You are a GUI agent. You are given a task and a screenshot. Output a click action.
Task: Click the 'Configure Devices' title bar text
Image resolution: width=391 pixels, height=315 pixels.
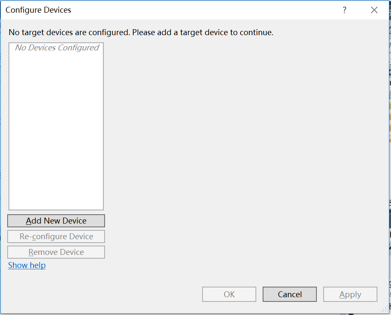click(x=39, y=10)
